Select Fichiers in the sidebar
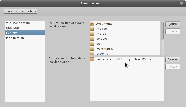 12,33
